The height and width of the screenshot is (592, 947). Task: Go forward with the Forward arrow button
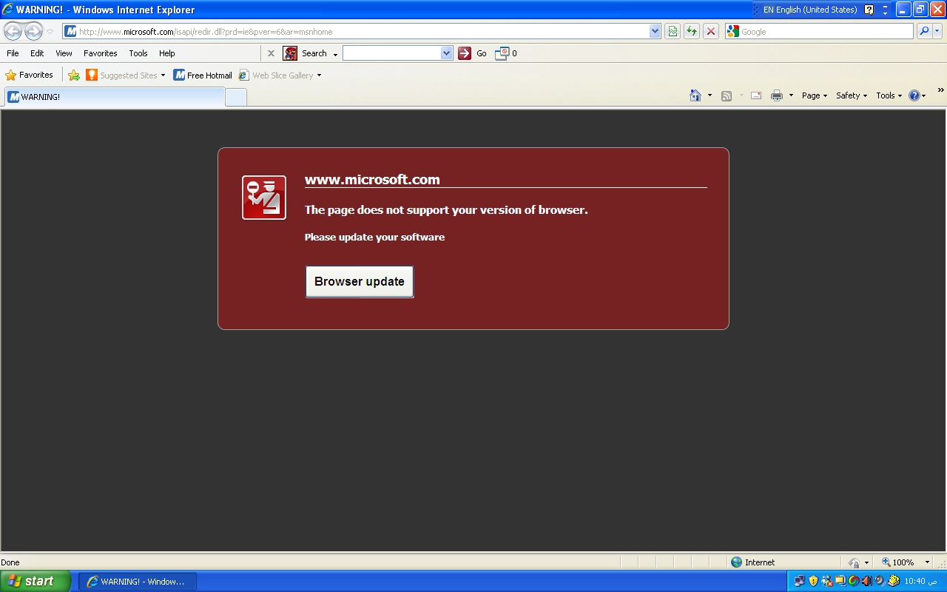click(x=33, y=31)
